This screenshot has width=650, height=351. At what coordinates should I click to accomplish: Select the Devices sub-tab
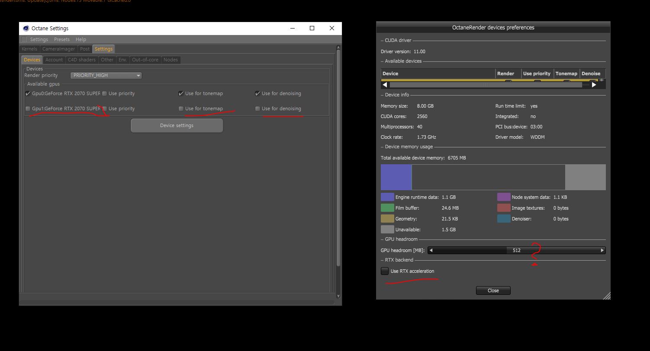click(x=32, y=60)
